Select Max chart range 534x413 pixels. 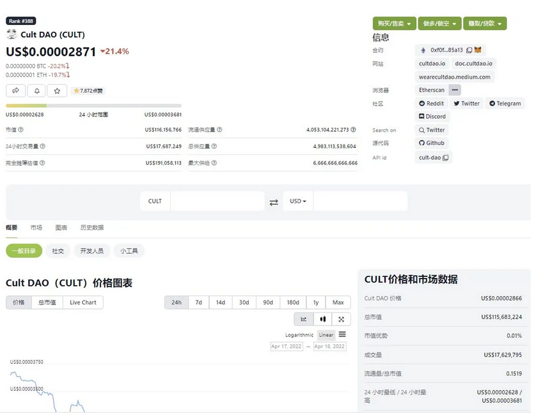pos(338,302)
